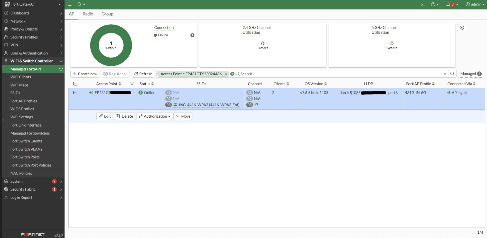
Task: Click the help question mark icon
Action: [433, 4]
